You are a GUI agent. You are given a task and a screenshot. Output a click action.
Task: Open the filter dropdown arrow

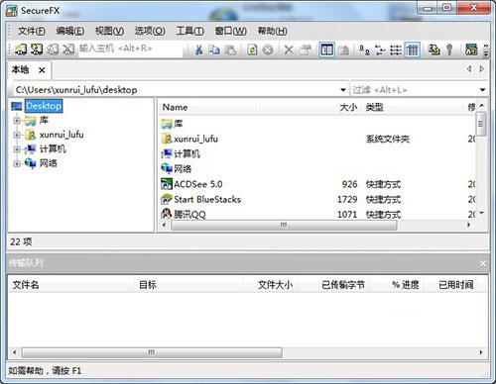click(x=482, y=90)
